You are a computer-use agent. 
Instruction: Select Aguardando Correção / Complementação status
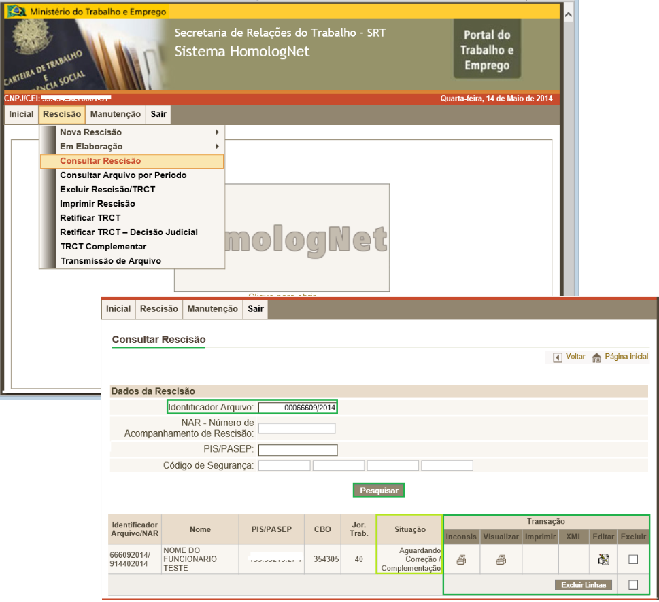(410, 559)
